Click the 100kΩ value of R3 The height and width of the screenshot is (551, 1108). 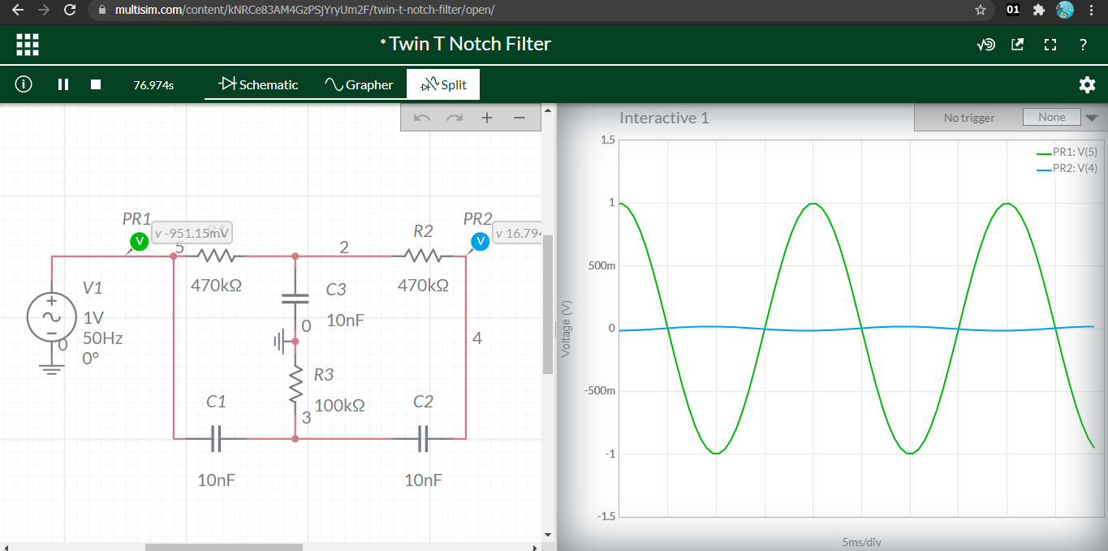click(x=339, y=405)
